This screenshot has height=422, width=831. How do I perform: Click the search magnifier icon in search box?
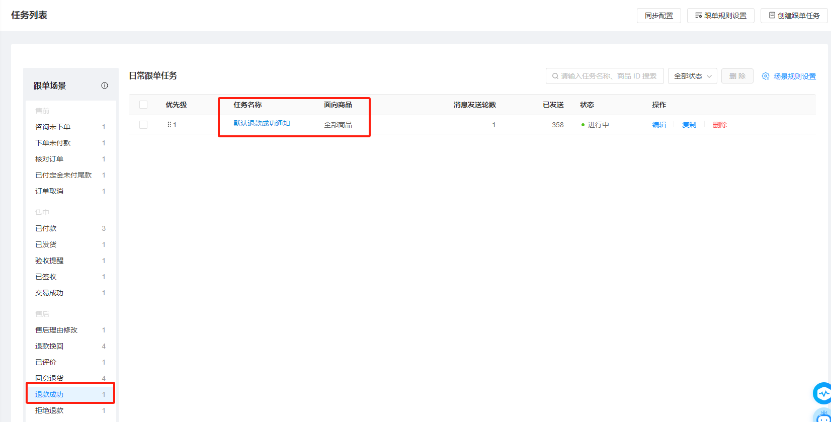[x=555, y=76]
